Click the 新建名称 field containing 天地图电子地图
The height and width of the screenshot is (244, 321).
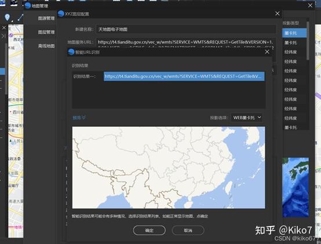186,30
